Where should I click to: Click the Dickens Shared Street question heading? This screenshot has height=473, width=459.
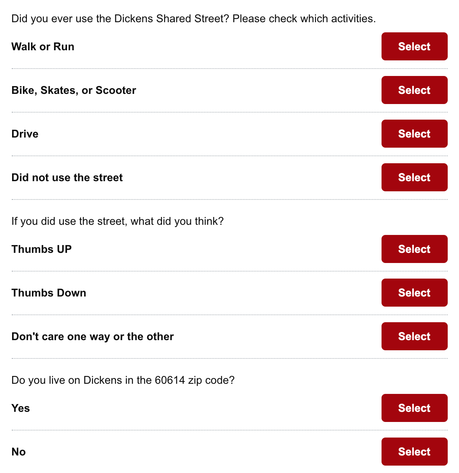(x=193, y=19)
